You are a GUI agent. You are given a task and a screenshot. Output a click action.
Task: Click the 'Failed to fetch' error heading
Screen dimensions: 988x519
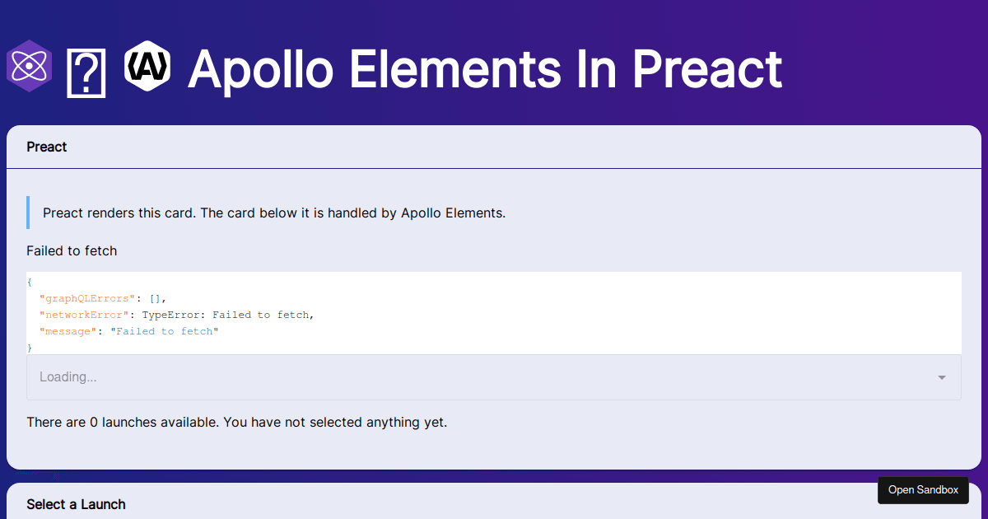(72, 250)
